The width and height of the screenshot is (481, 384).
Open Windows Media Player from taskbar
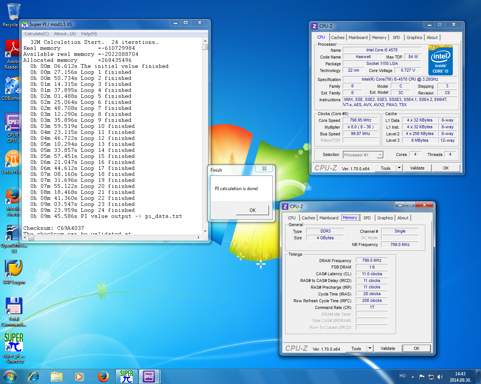coord(79,376)
